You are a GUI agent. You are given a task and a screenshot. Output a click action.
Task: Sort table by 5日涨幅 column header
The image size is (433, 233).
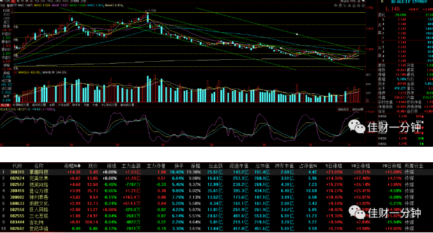tap(334, 166)
